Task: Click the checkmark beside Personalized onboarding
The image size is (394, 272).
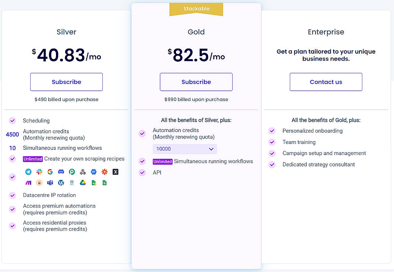Action: (272, 131)
